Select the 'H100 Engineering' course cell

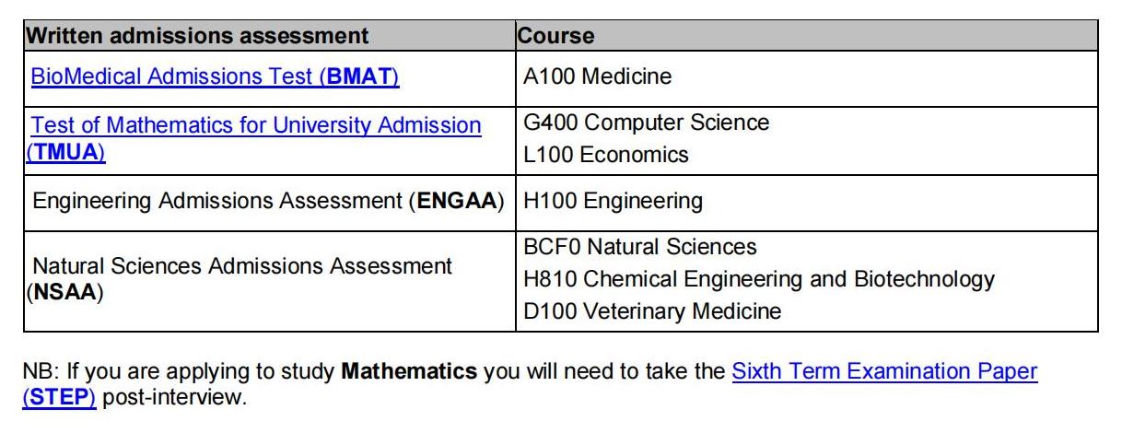(x=613, y=201)
